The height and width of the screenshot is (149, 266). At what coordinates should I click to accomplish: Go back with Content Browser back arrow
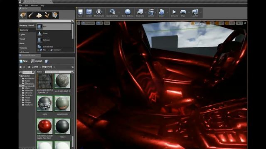pyautogui.click(x=20, y=67)
